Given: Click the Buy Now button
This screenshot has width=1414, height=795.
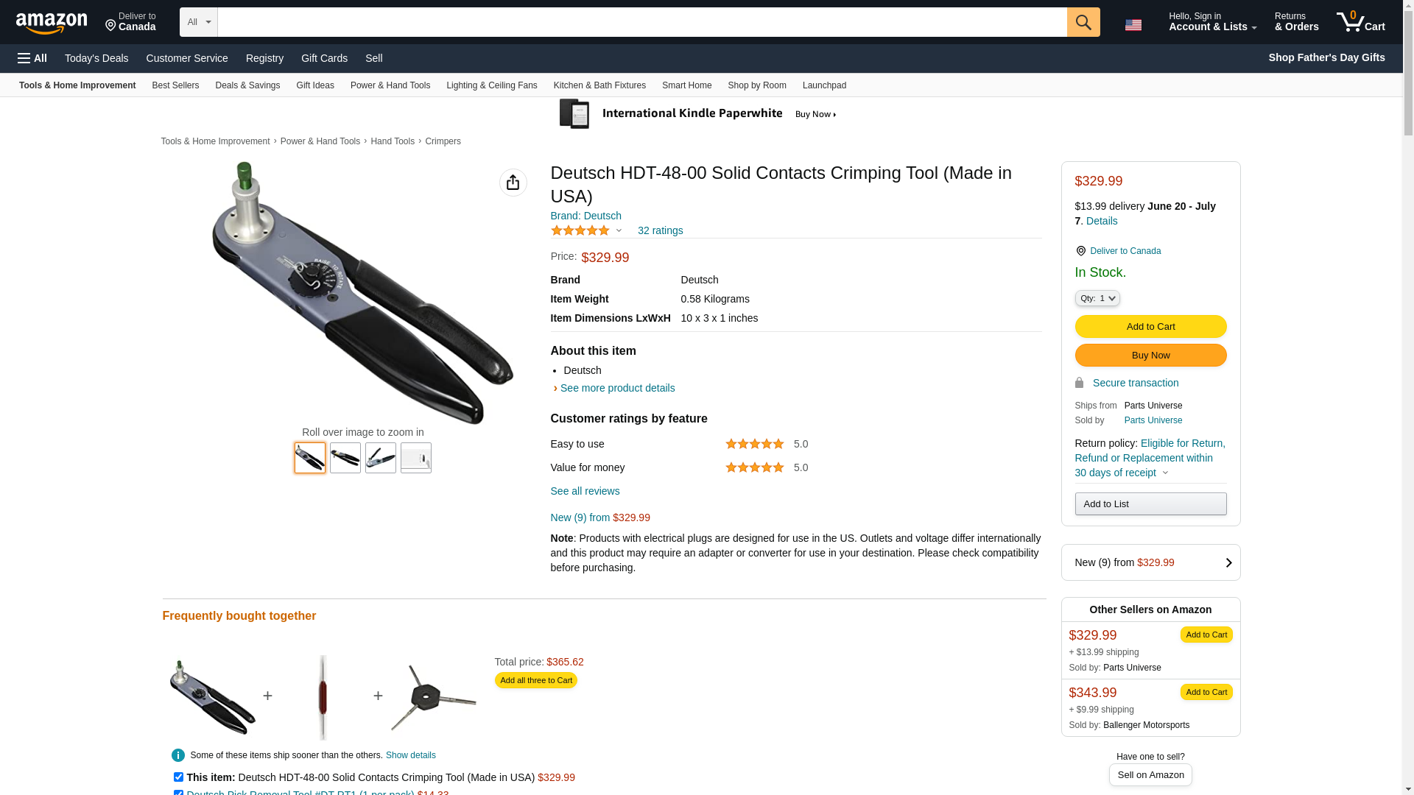Looking at the screenshot, I should pyautogui.click(x=1150, y=356).
